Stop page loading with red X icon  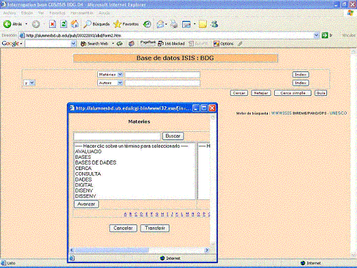[x=52, y=24]
